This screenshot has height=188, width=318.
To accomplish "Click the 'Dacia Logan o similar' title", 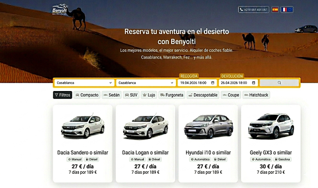I will tap(145, 152).
